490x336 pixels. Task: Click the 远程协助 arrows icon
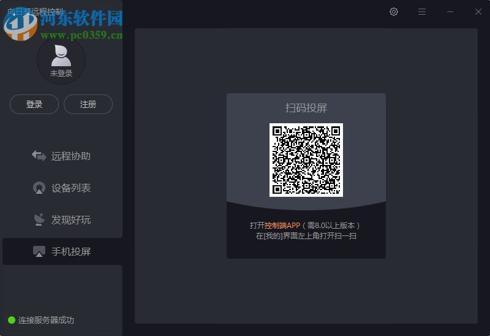(x=39, y=156)
